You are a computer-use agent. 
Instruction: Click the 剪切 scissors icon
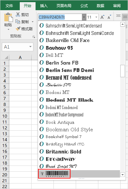[18, 15]
